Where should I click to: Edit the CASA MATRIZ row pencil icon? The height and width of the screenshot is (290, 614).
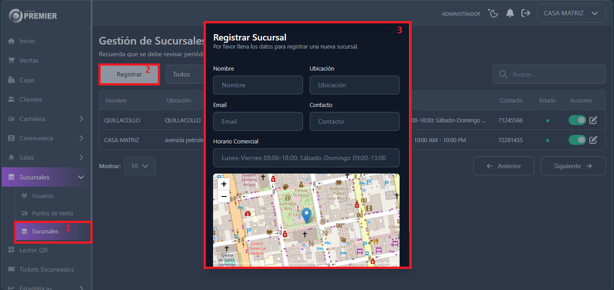pos(593,140)
